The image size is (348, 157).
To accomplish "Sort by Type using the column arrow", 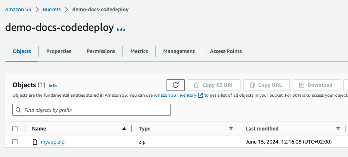I will 231,129.
